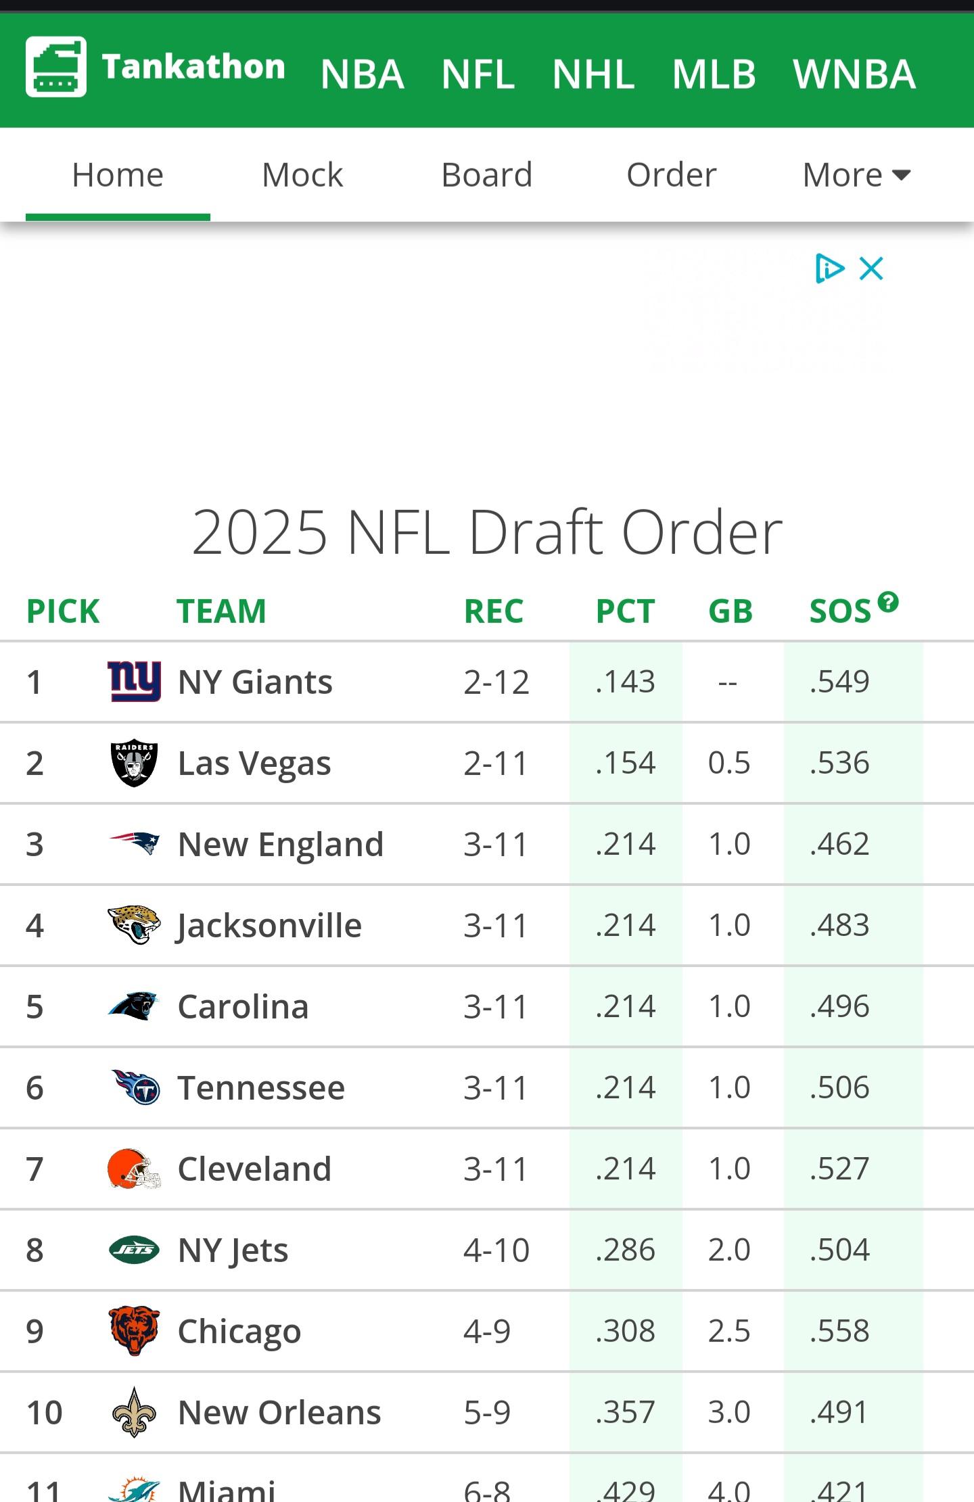Click the New Orleans Saints fleur-de-lis logo
This screenshot has height=1502, width=974.
(134, 1411)
